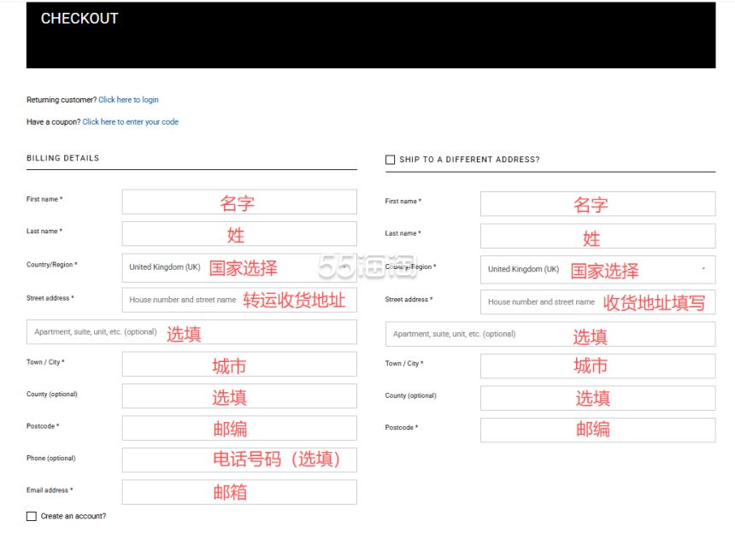Click the billing County optional field
735x533 pixels.
tap(239, 395)
